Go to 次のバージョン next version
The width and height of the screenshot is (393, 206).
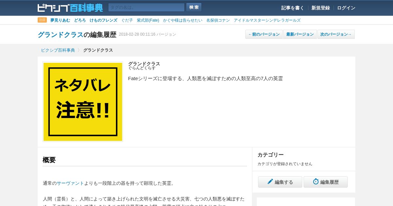[x=336, y=34]
